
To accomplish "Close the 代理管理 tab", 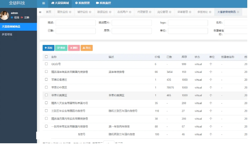I will coord(150,12).
